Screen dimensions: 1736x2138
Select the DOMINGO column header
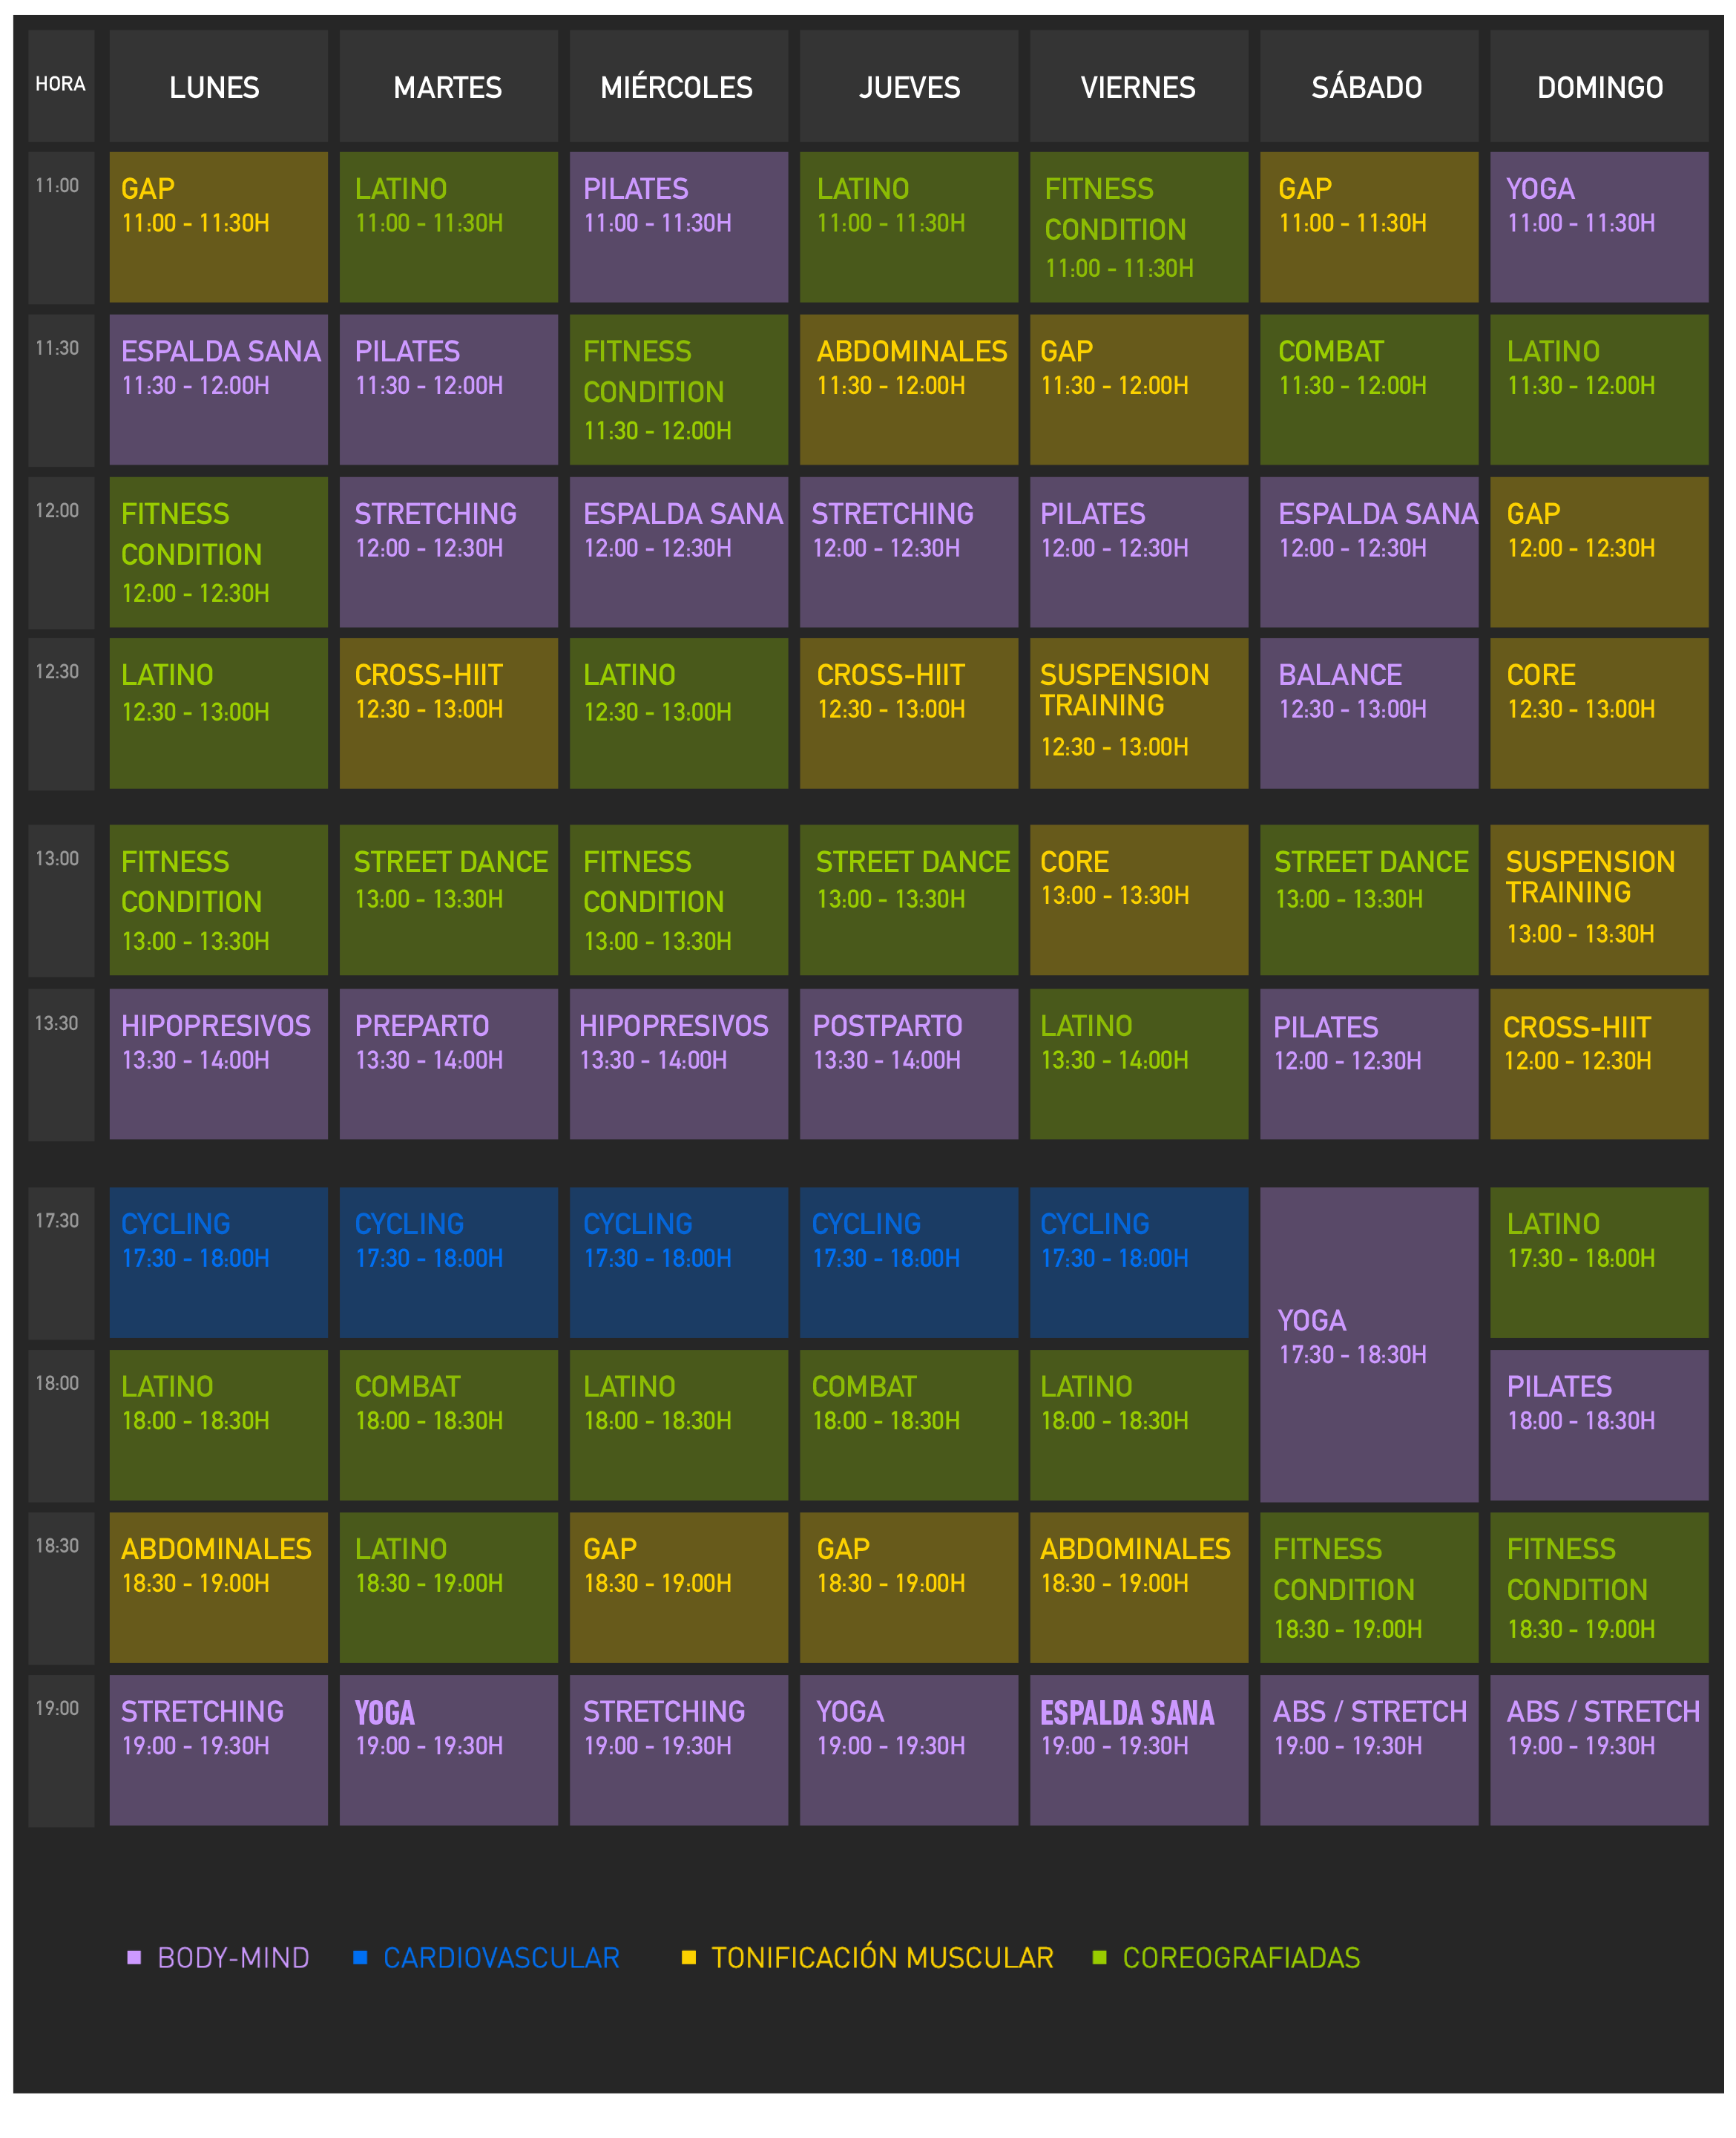click(x=1599, y=86)
